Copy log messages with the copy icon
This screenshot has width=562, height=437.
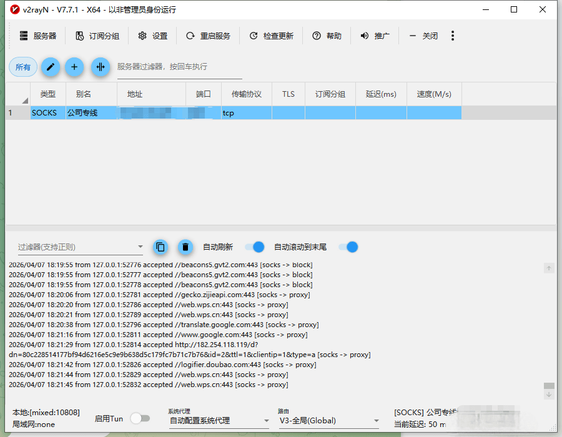[160, 247]
